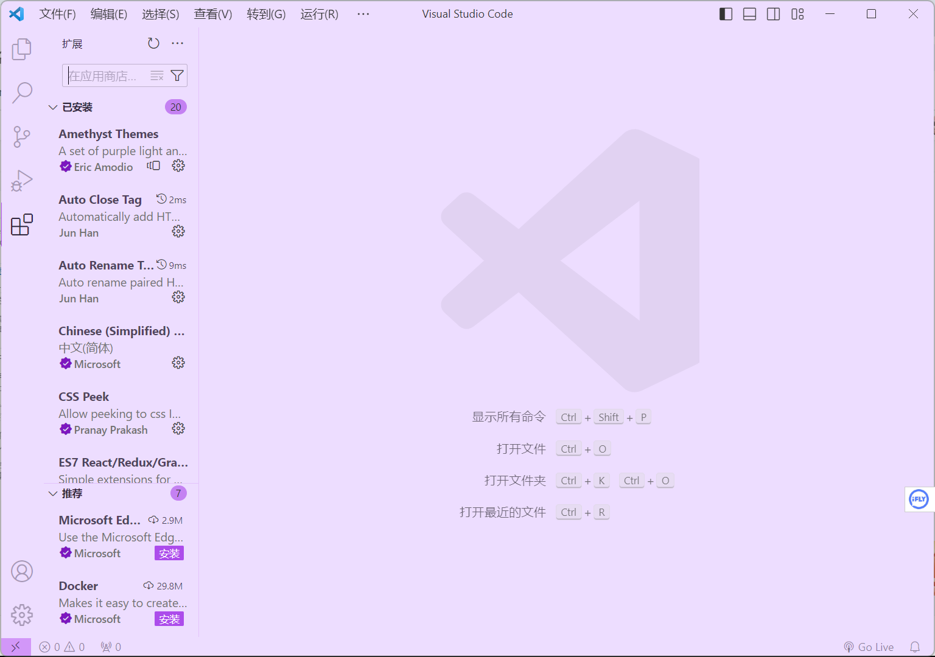Toggle secondary side bar visibility
Screen dimensions: 935x657
(774, 14)
